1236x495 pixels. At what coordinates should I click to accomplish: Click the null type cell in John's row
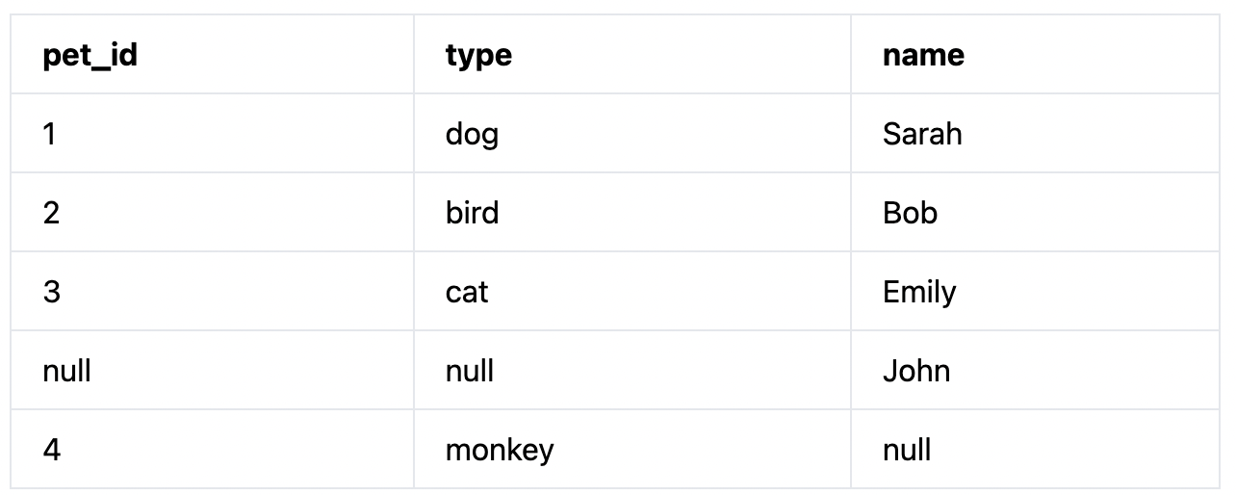632,370
